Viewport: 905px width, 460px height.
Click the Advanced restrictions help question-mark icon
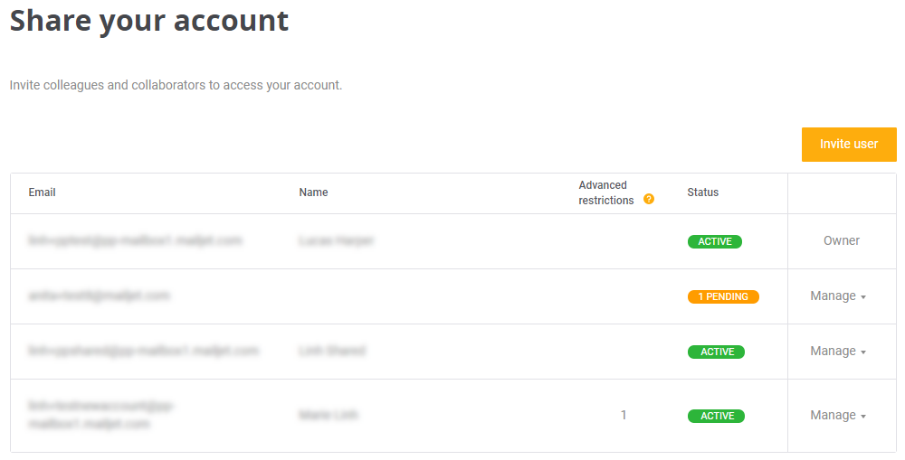pyautogui.click(x=649, y=200)
